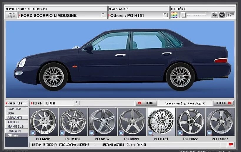Expand the ПОКАЖИ filter dropdown arrow
Screen dimensions: 241x152
(x=77, y=103)
